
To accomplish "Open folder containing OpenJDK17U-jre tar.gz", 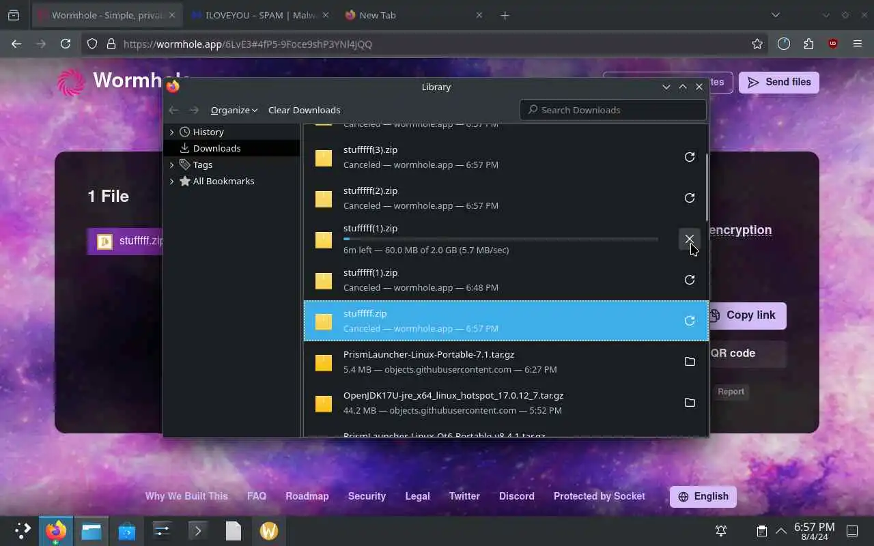I will (x=690, y=403).
